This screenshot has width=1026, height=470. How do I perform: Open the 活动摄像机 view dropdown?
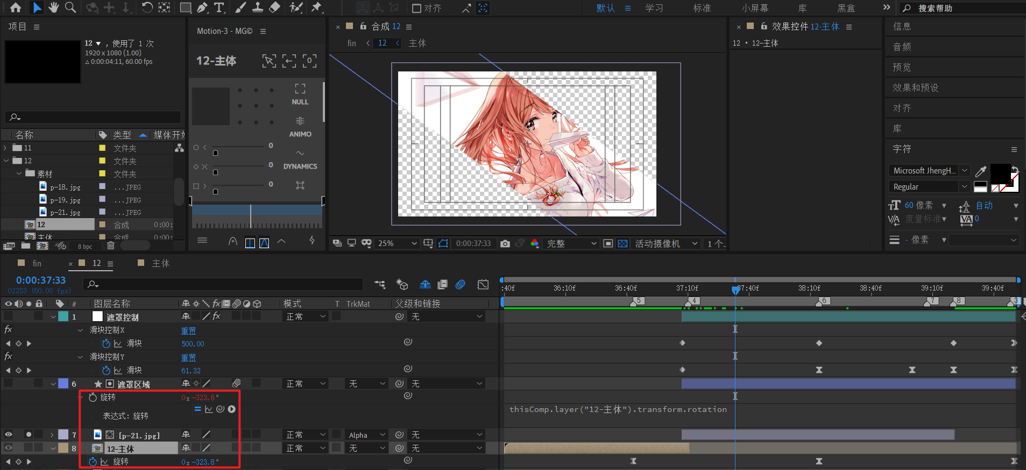point(666,243)
